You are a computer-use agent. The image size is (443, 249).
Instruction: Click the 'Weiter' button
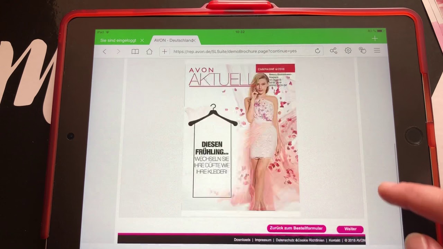click(350, 229)
